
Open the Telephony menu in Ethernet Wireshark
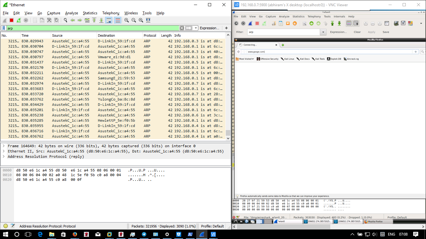click(111, 13)
